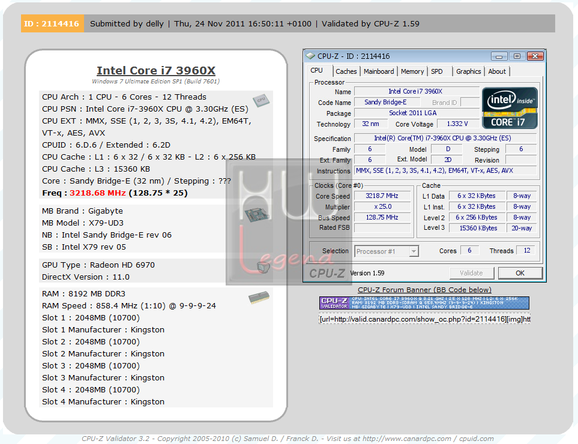This screenshot has height=444, width=578.
Task: Click the Code Name field Sandy Bridge-E
Action: coord(387,103)
